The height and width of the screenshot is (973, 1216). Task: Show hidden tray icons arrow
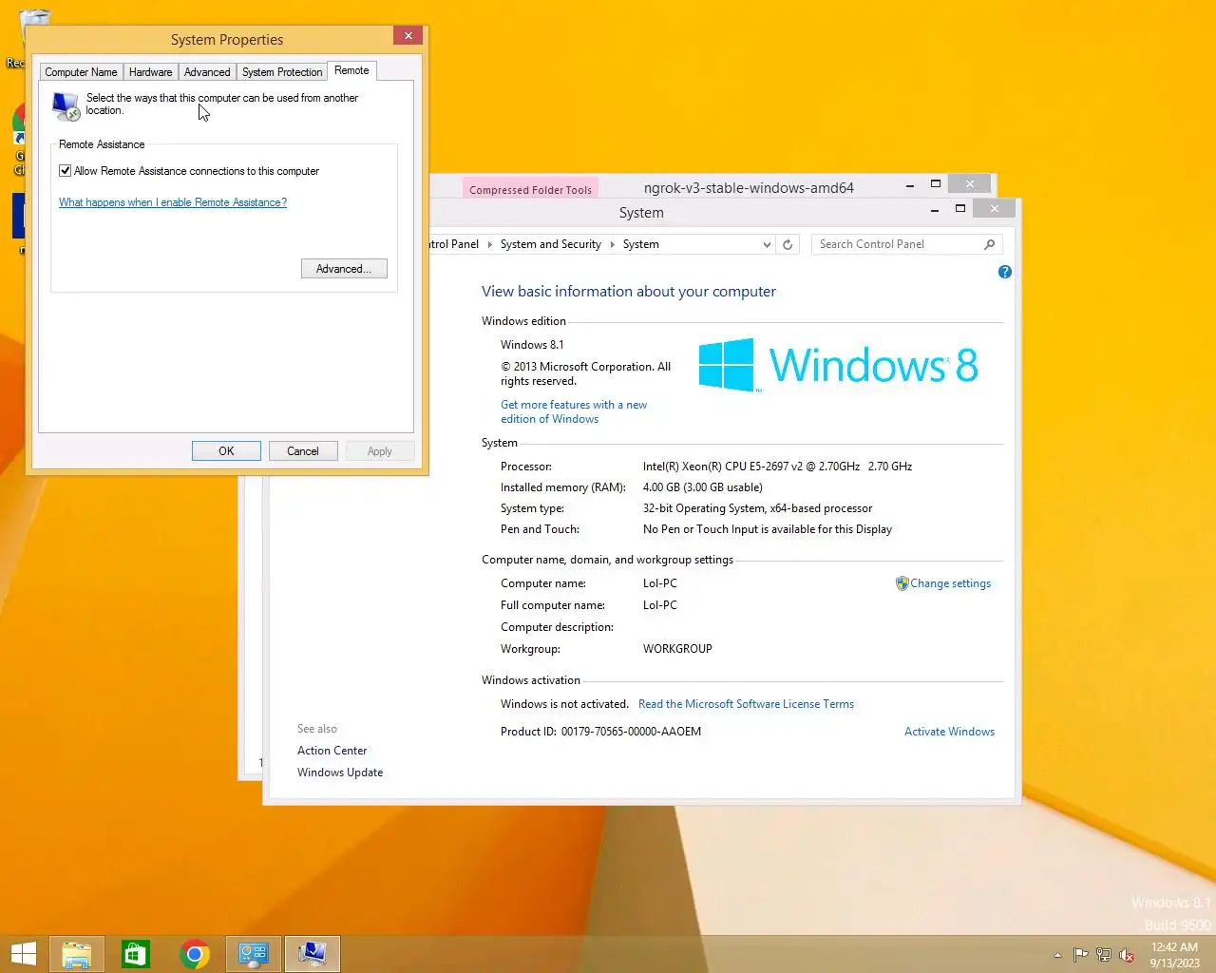click(1057, 955)
